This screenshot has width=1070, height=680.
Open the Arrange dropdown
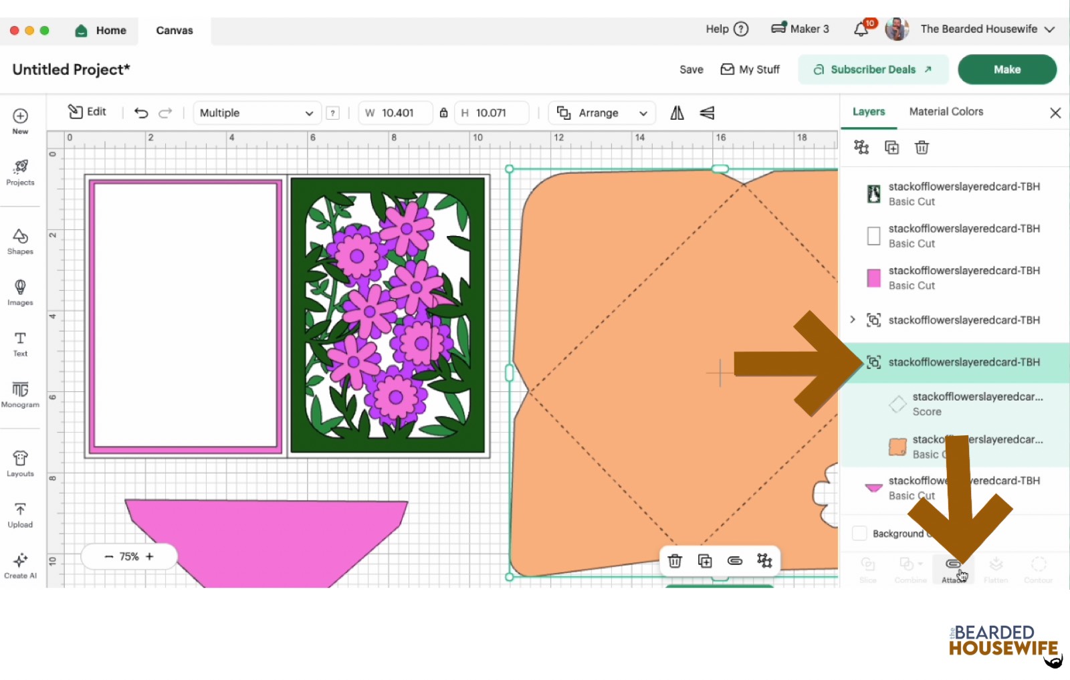pos(602,113)
